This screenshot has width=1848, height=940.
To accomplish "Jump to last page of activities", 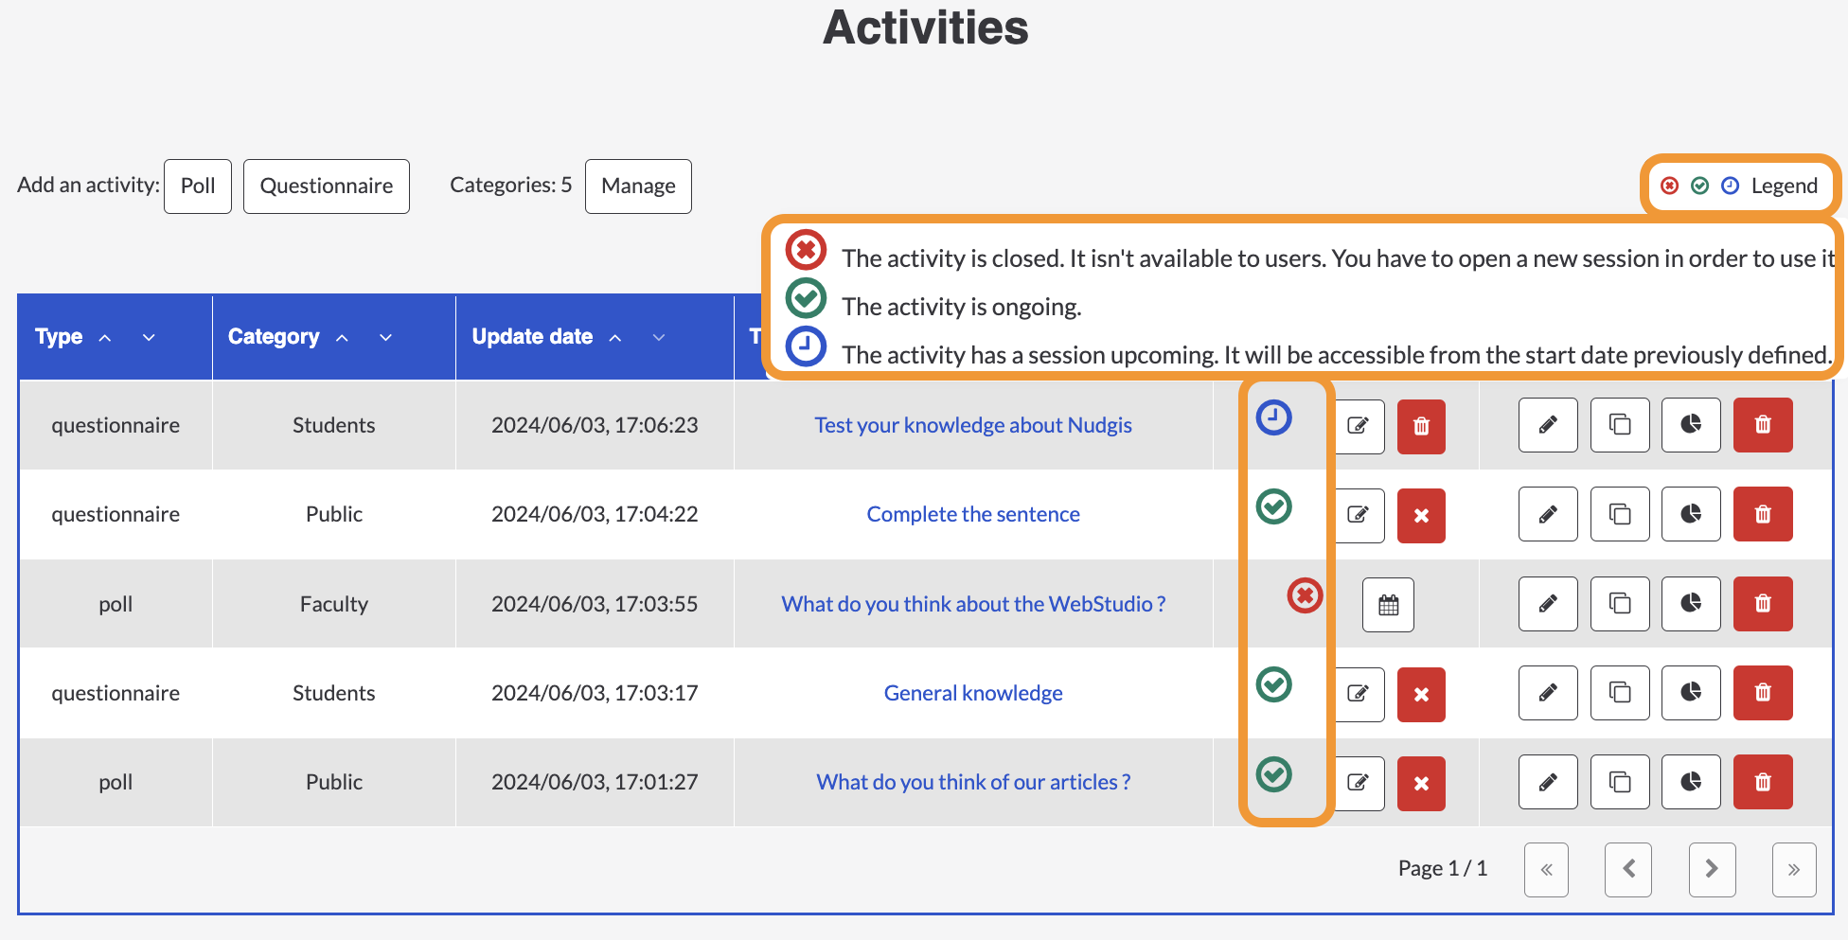I will click(1794, 869).
